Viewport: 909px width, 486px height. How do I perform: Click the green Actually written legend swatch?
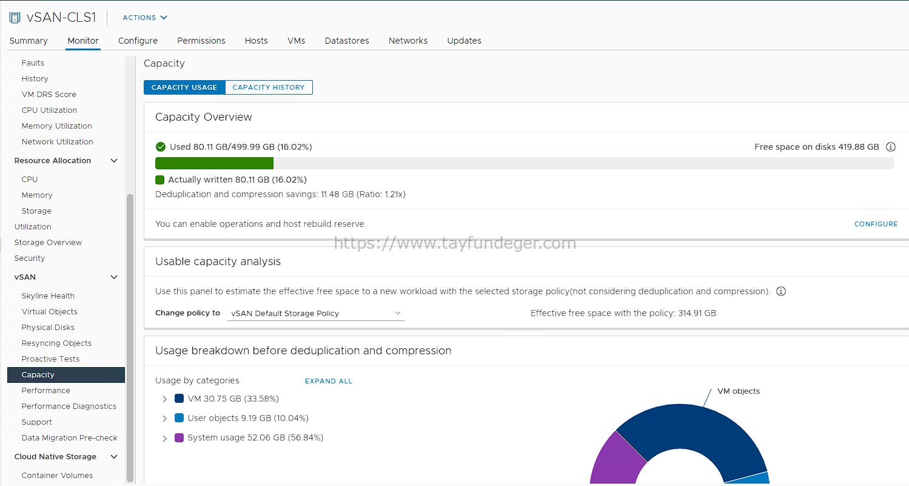pyautogui.click(x=160, y=180)
